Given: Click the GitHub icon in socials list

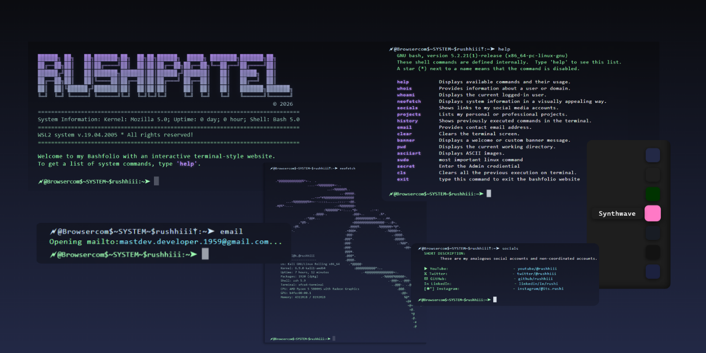Looking at the screenshot, I should click(x=426, y=279).
